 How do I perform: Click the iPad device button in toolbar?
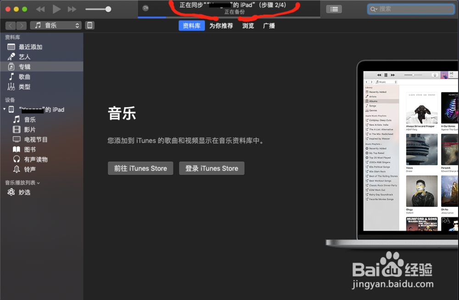click(90, 25)
